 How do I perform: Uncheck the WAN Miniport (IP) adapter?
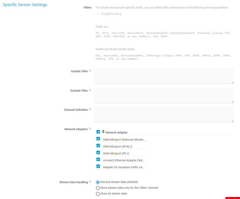click(98, 152)
